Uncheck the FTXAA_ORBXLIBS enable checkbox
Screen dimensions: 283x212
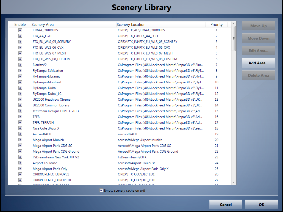(x=20, y=30)
